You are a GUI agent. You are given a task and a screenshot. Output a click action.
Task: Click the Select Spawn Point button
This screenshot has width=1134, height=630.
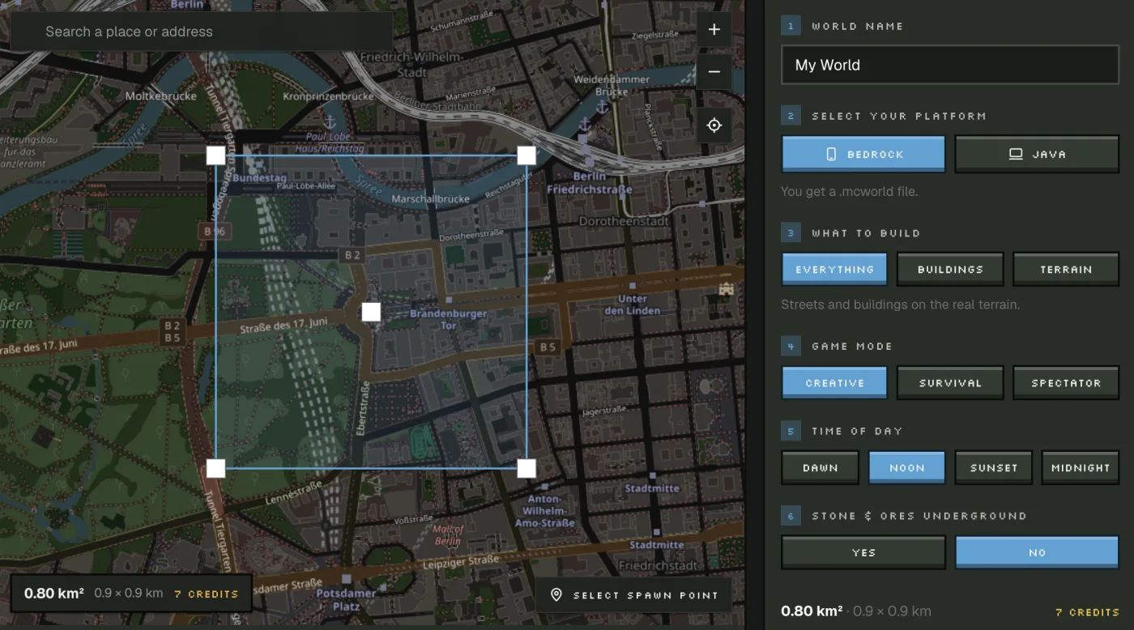(634, 595)
